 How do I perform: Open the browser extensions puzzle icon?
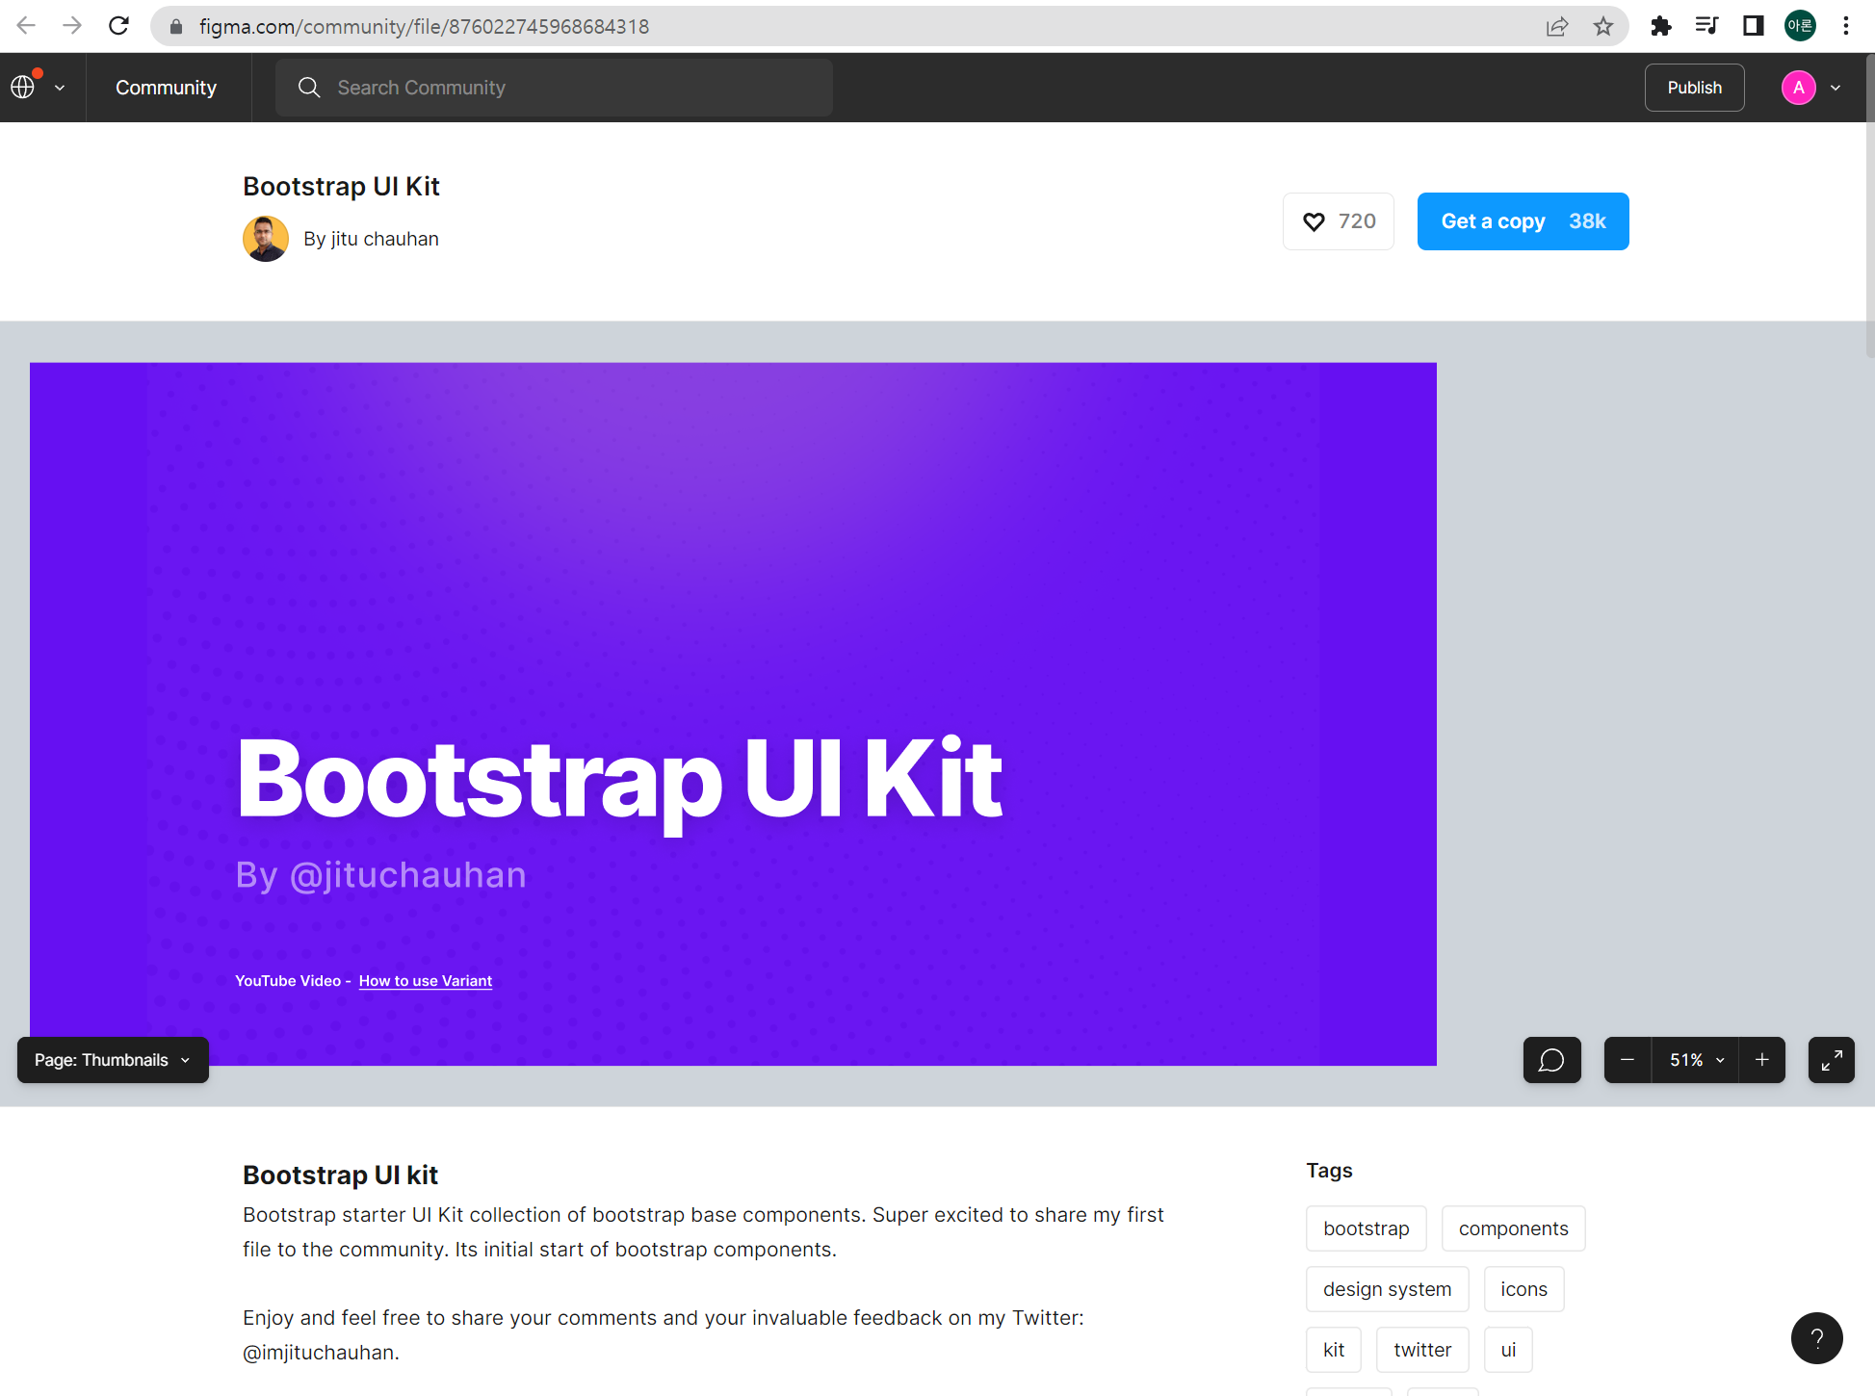[x=1660, y=27]
